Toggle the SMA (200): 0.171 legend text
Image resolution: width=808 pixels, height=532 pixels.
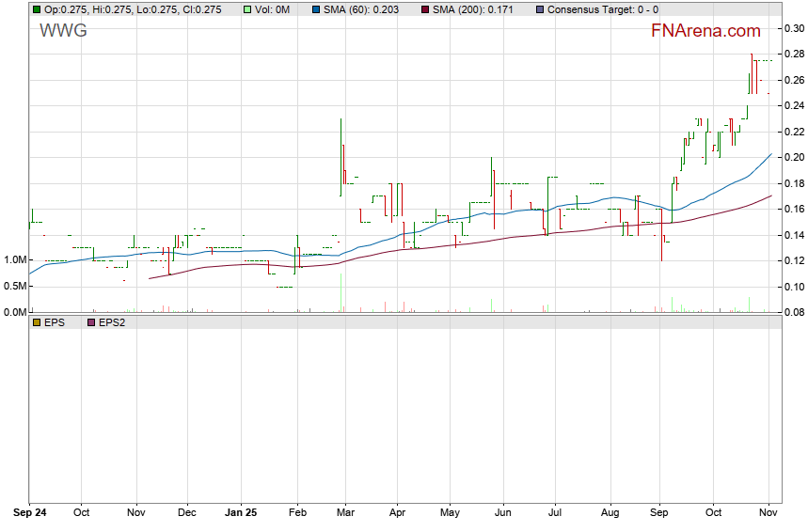click(x=474, y=9)
